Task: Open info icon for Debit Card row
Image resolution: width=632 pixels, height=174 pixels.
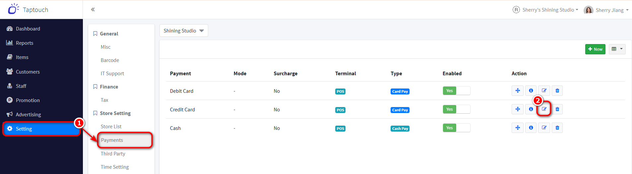Action: click(x=531, y=91)
